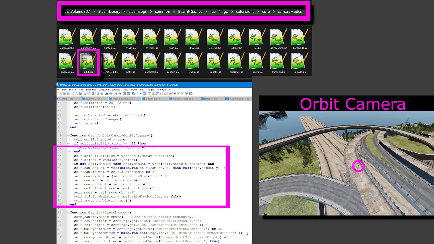Click the Undo arrow in Notepad++ toolbar
The image size is (434, 244).
[x=98, y=94]
